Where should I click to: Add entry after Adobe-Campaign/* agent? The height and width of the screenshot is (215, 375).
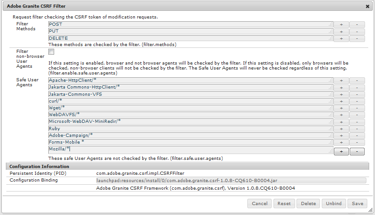(x=341, y=136)
